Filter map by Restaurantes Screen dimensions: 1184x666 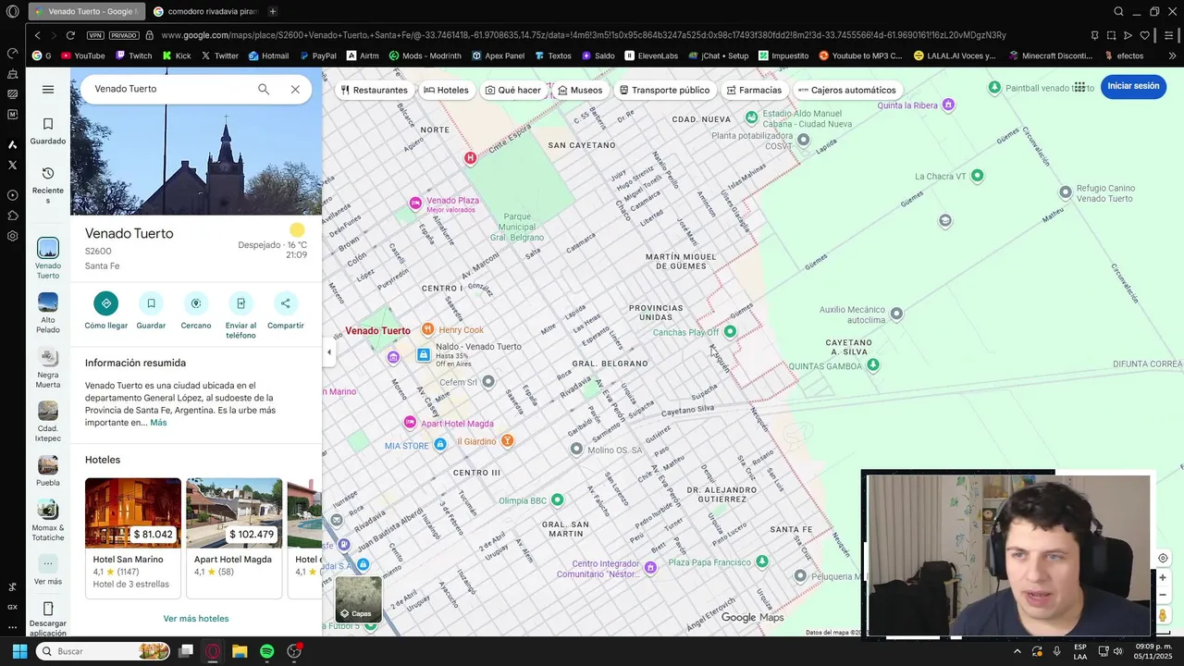[375, 90]
